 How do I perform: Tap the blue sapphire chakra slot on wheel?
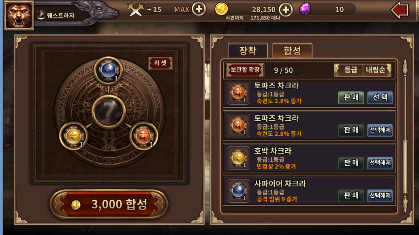108,70
